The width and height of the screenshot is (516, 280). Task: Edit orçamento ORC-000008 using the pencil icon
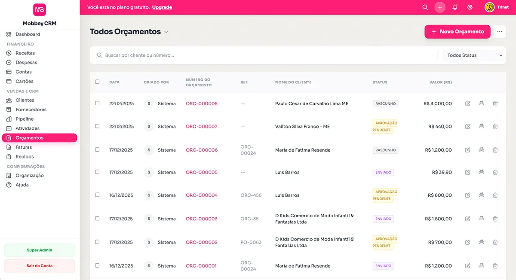467,103
